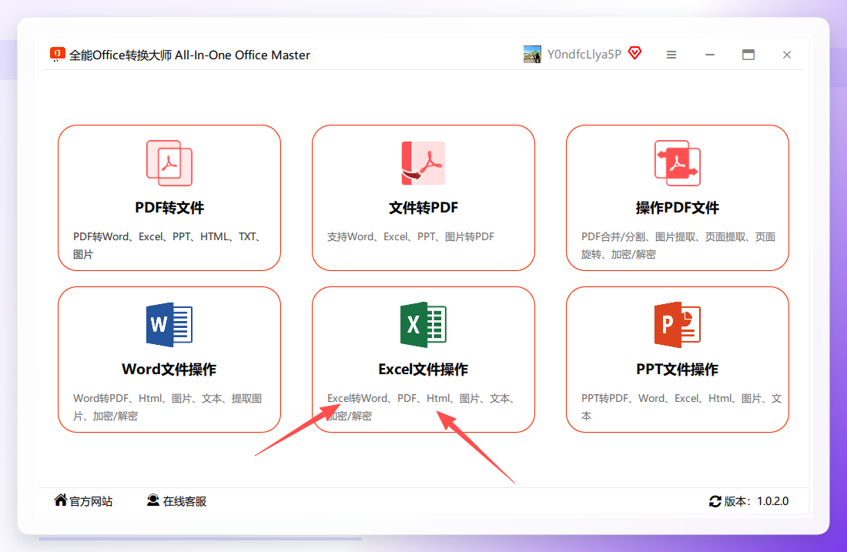Screen dimensions: 847x552
Task: Click description 支持Word、Excel、PPT、图片转PDF
Action: 410,236
